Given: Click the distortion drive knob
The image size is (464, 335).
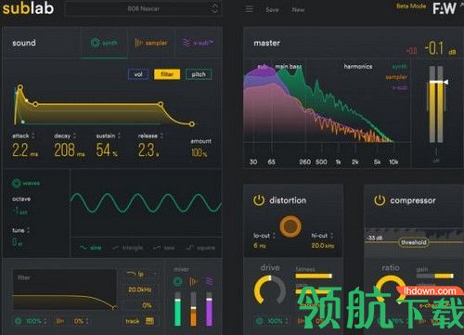Looking at the screenshot, I should [x=270, y=290].
